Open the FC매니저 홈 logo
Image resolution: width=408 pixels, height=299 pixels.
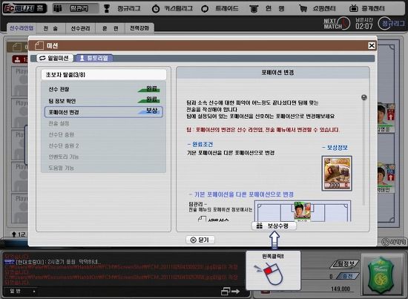tap(24, 8)
